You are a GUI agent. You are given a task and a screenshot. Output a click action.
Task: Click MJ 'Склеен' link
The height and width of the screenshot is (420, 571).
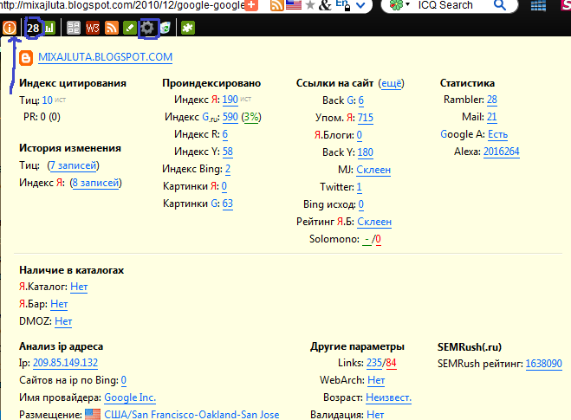pyautogui.click(x=373, y=170)
